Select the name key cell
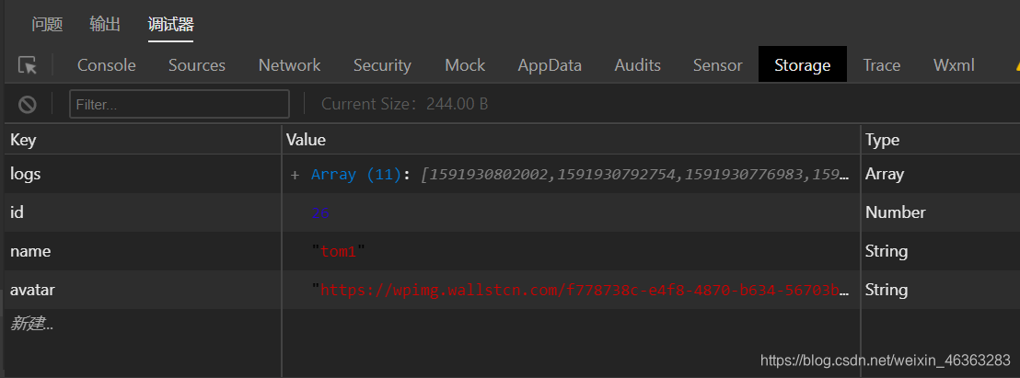The width and height of the screenshot is (1020, 378). click(143, 251)
